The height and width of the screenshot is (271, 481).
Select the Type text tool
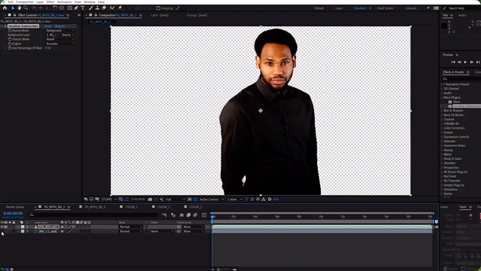point(83,8)
